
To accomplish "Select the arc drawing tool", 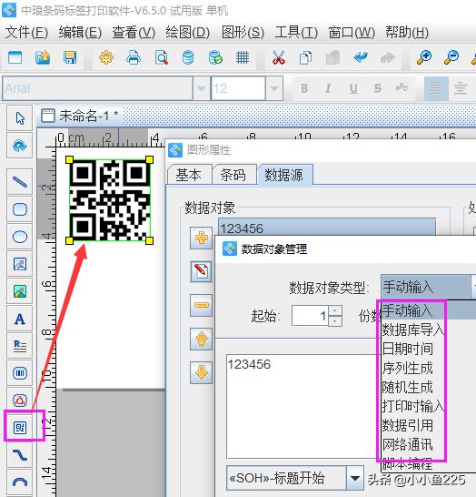I will [x=20, y=482].
